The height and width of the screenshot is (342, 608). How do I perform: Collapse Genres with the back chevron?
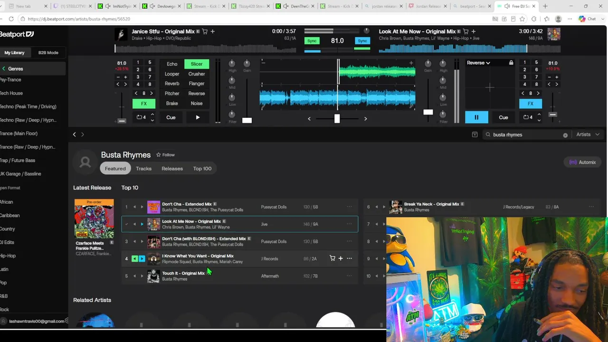point(4,69)
